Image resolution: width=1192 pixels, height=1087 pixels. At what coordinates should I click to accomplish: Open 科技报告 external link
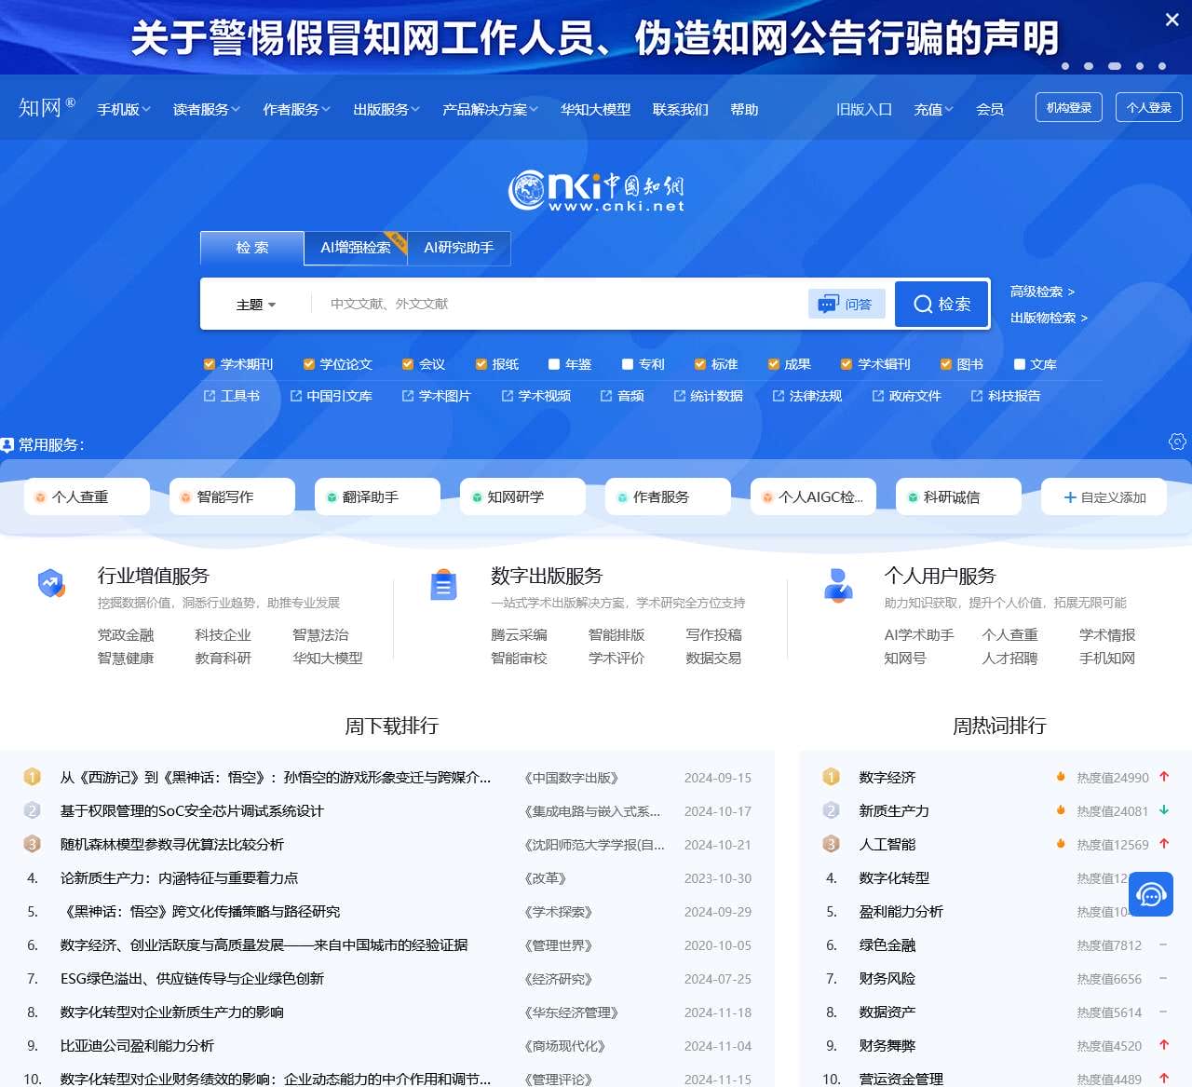click(1006, 396)
